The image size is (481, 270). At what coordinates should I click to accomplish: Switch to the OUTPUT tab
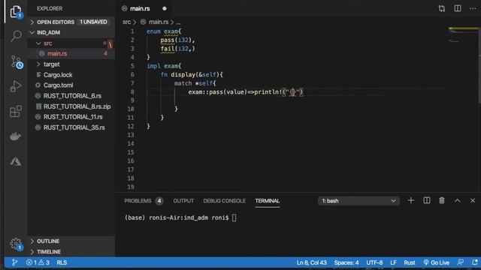pos(183,201)
